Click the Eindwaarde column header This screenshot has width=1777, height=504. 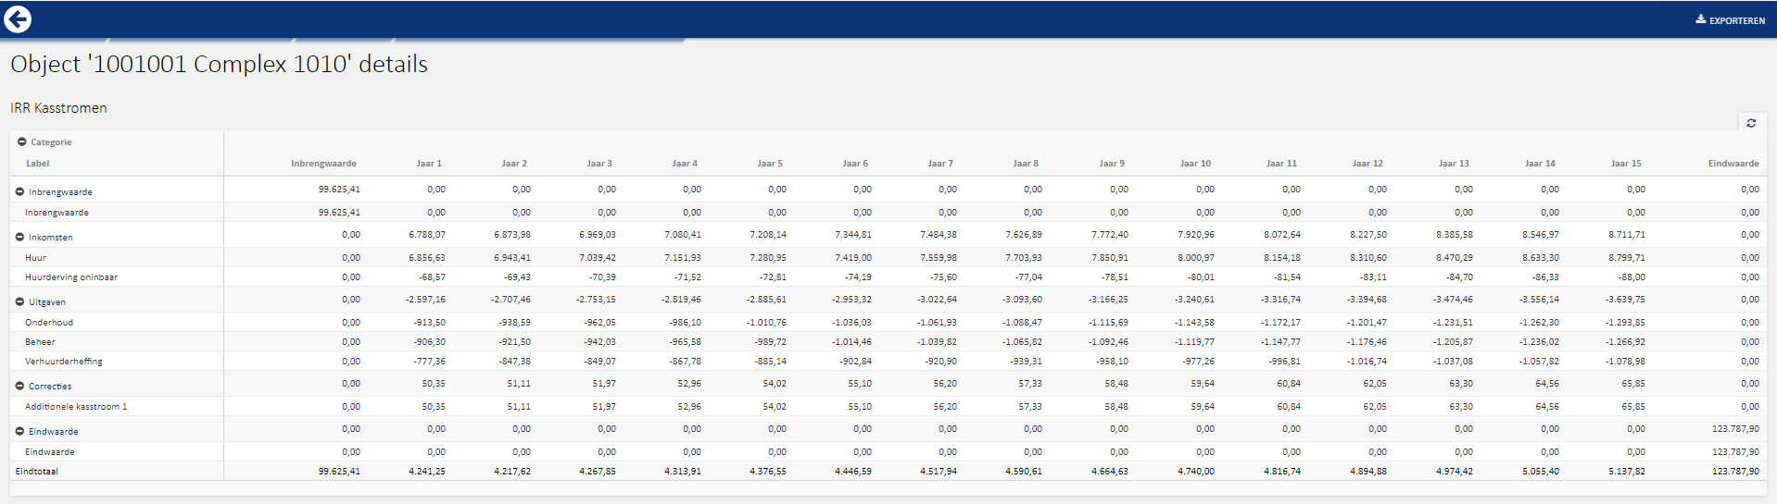click(1733, 164)
